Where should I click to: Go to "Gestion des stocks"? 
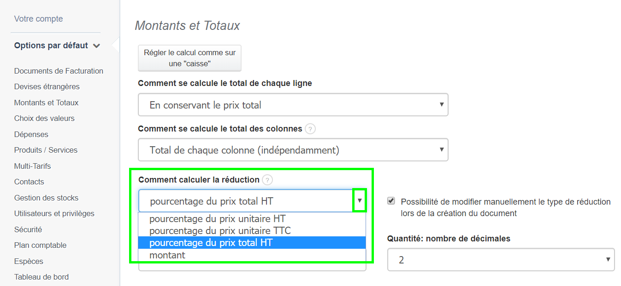tap(46, 198)
